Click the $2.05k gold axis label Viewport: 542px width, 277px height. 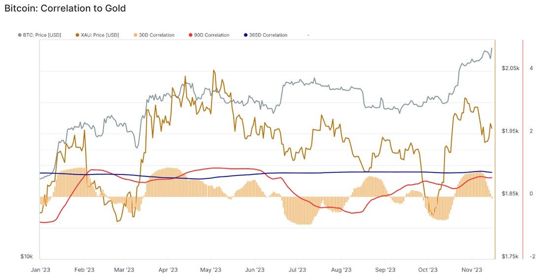[x=510, y=68]
